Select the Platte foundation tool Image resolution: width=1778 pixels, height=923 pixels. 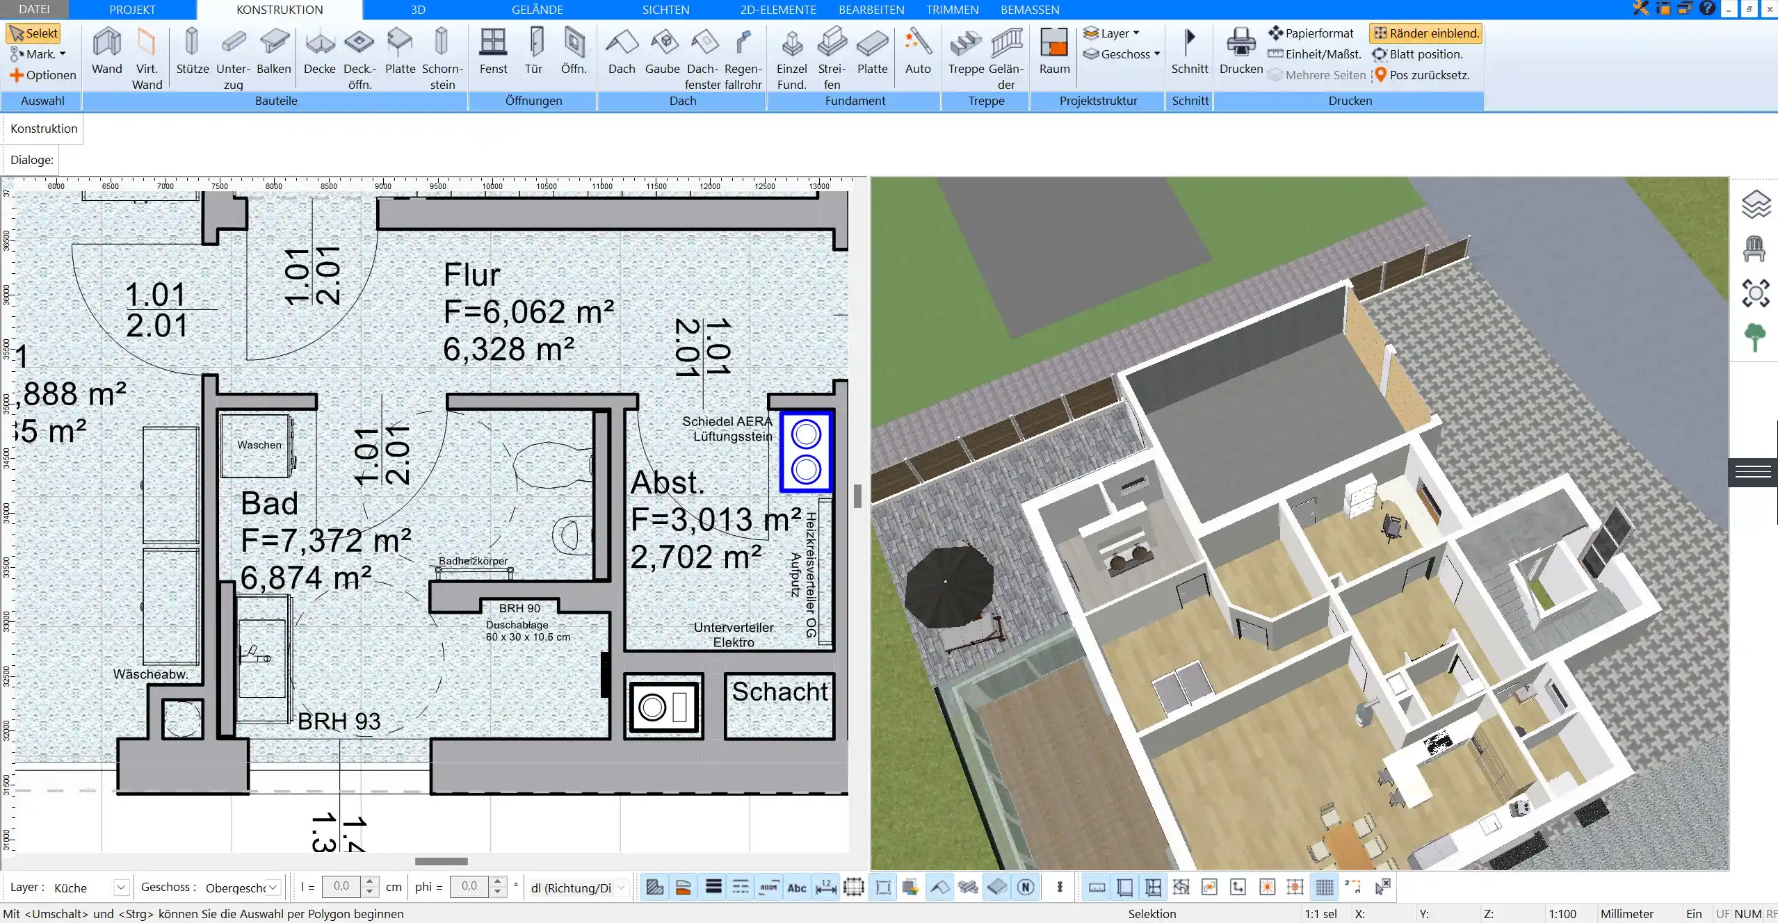(x=872, y=52)
